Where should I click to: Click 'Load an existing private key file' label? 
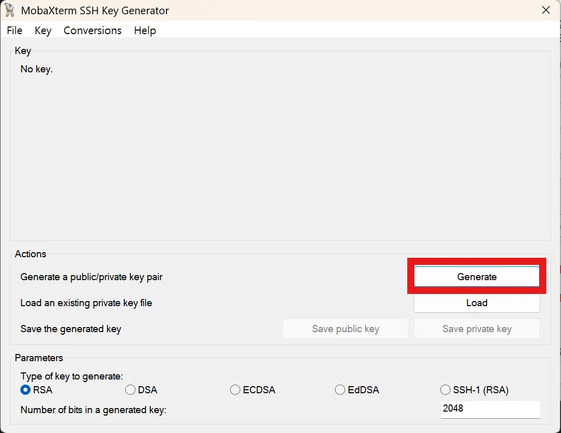point(86,303)
